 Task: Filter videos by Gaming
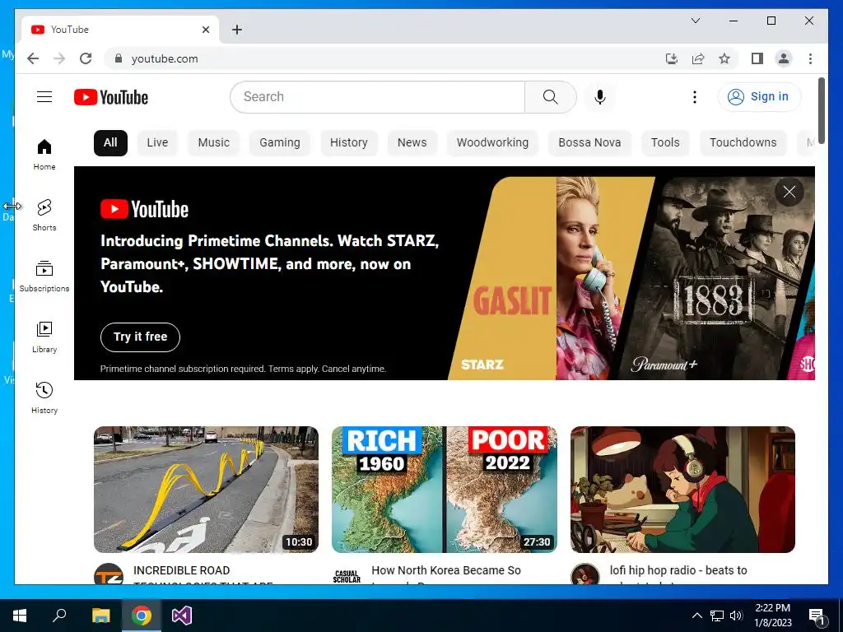coord(280,143)
